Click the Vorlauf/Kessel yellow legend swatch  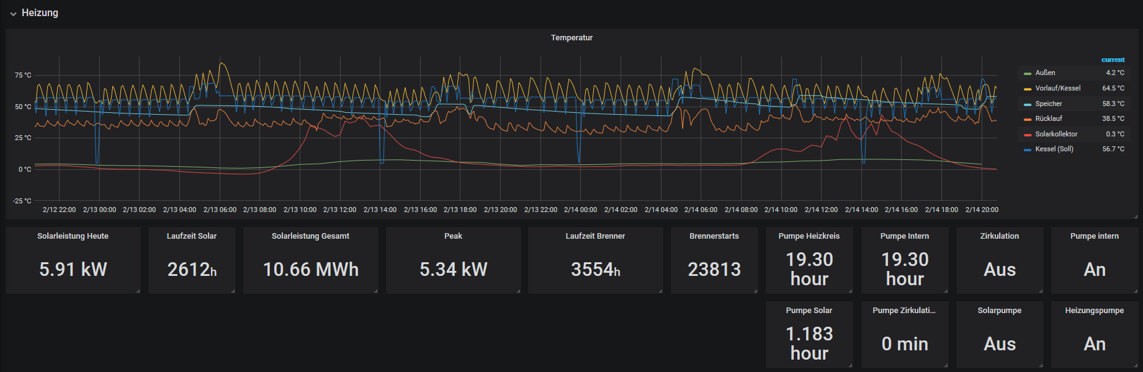1028,89
